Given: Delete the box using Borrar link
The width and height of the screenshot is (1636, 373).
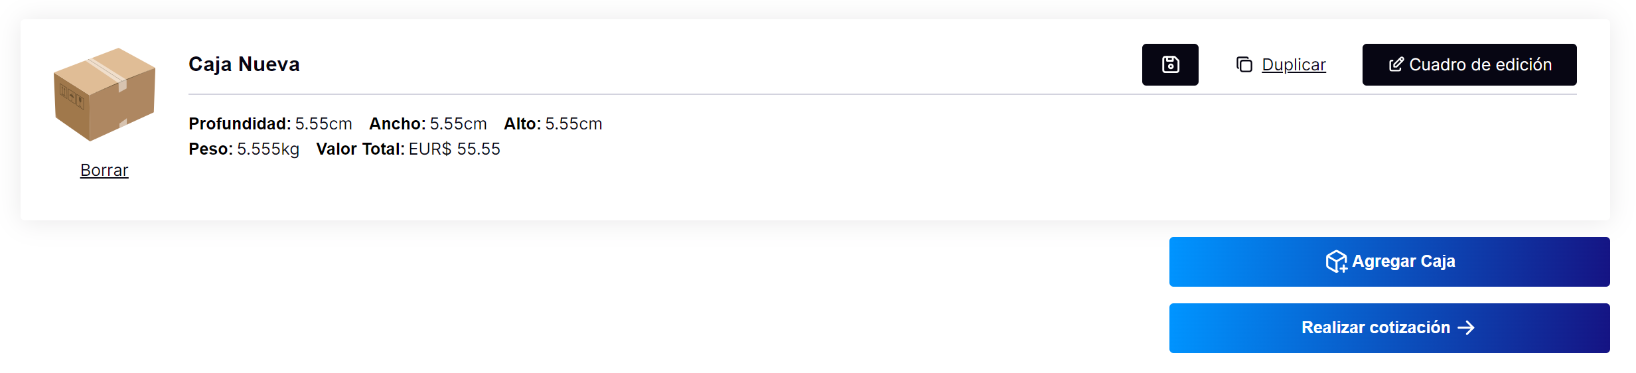Looking at the screenshot, I should click(x=104, y=171).
